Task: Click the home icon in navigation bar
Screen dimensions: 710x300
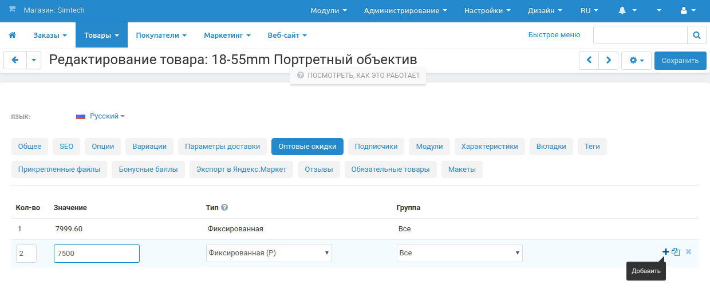Action: pyautogui.click(x=12, y=35)
